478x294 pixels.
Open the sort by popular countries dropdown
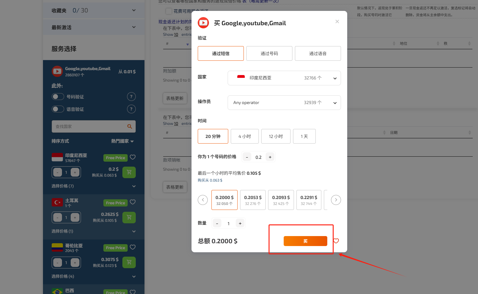click(123, 141)
